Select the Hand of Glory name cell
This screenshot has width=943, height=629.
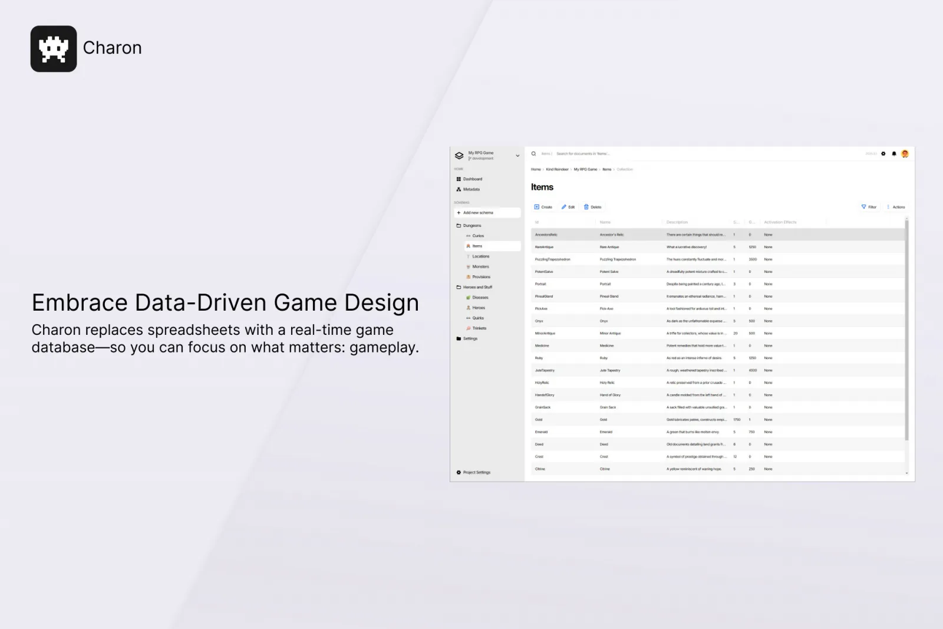pyautogui.click(x=610, y=395)
